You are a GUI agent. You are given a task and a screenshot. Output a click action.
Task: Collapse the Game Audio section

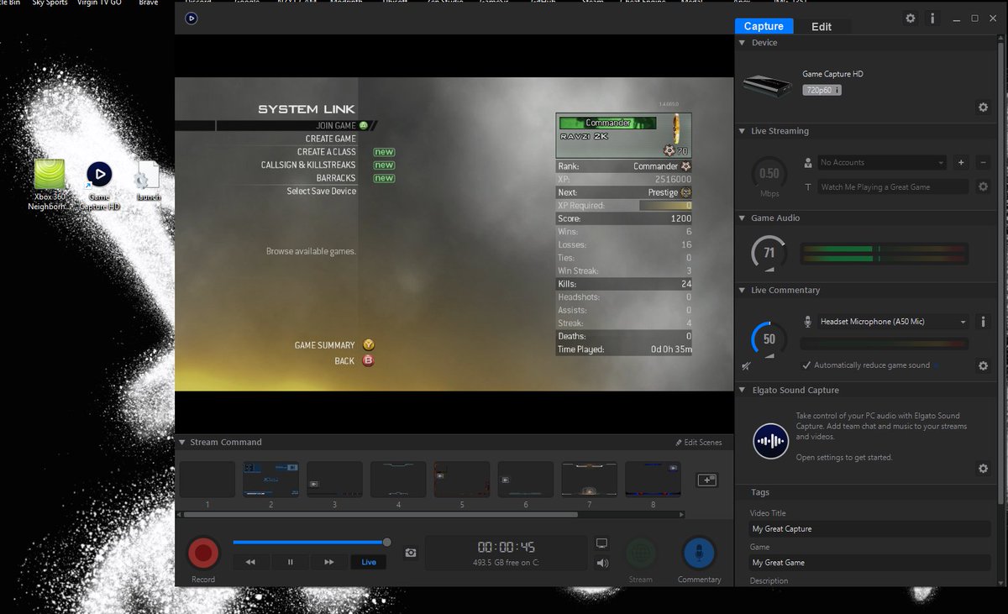[x=743, y=218]
